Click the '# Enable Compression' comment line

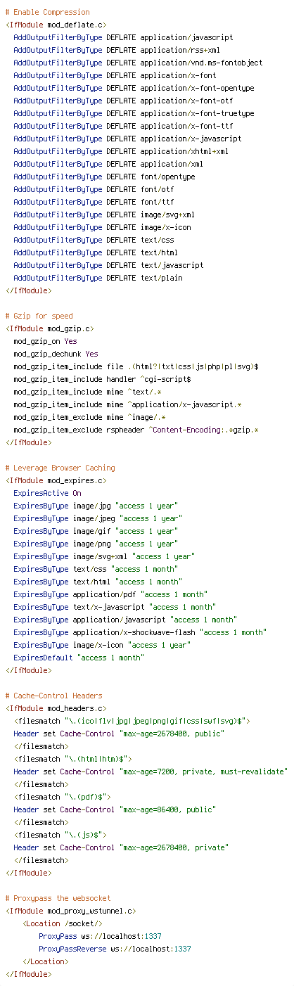tap(47, 12)
